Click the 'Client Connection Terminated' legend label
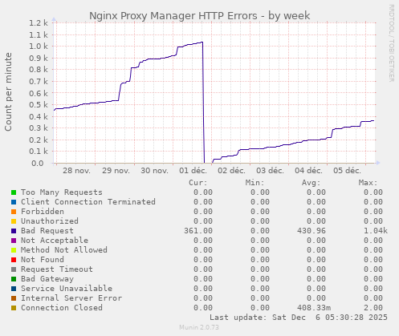Viewport: 399px width, 336px height. coord(88,202)
